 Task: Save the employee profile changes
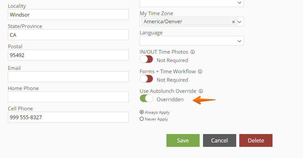coord(183,140)
